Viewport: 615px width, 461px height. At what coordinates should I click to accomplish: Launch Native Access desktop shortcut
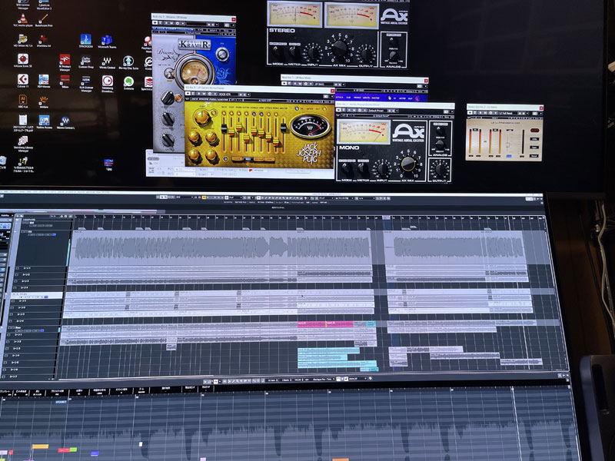44,122
